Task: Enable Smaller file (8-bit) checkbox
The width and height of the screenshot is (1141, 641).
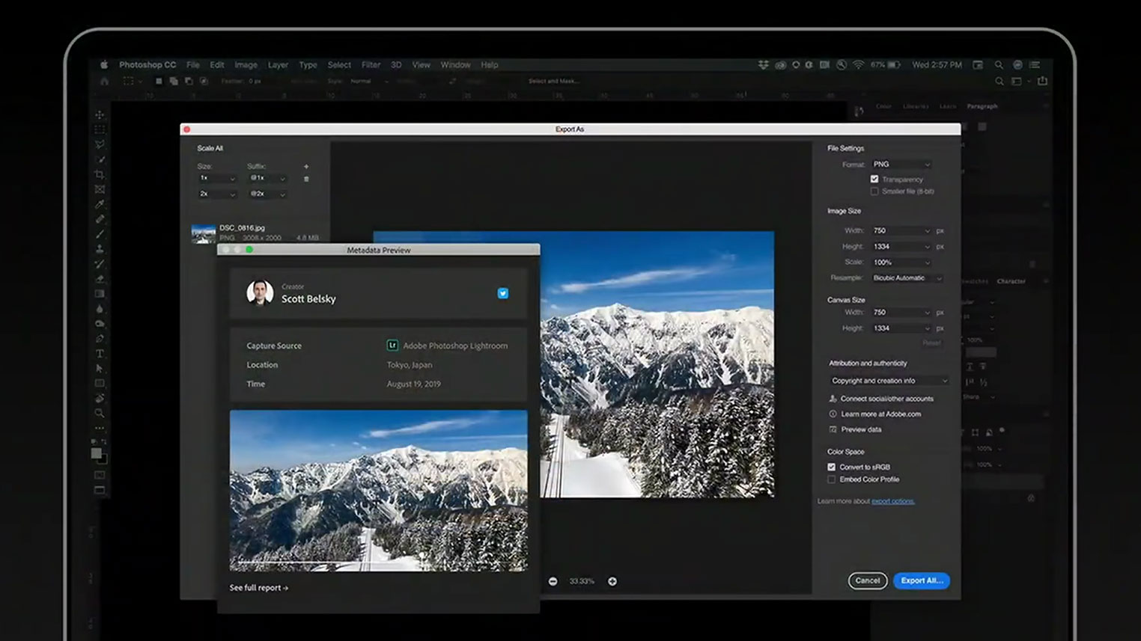Action: click(x=874, y=191)
